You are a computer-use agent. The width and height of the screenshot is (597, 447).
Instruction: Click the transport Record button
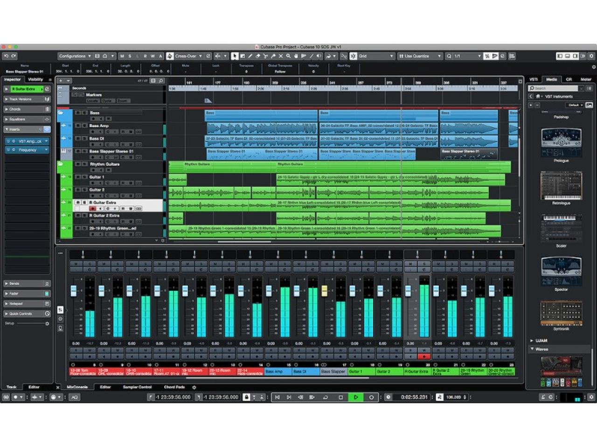click(371, 397)
